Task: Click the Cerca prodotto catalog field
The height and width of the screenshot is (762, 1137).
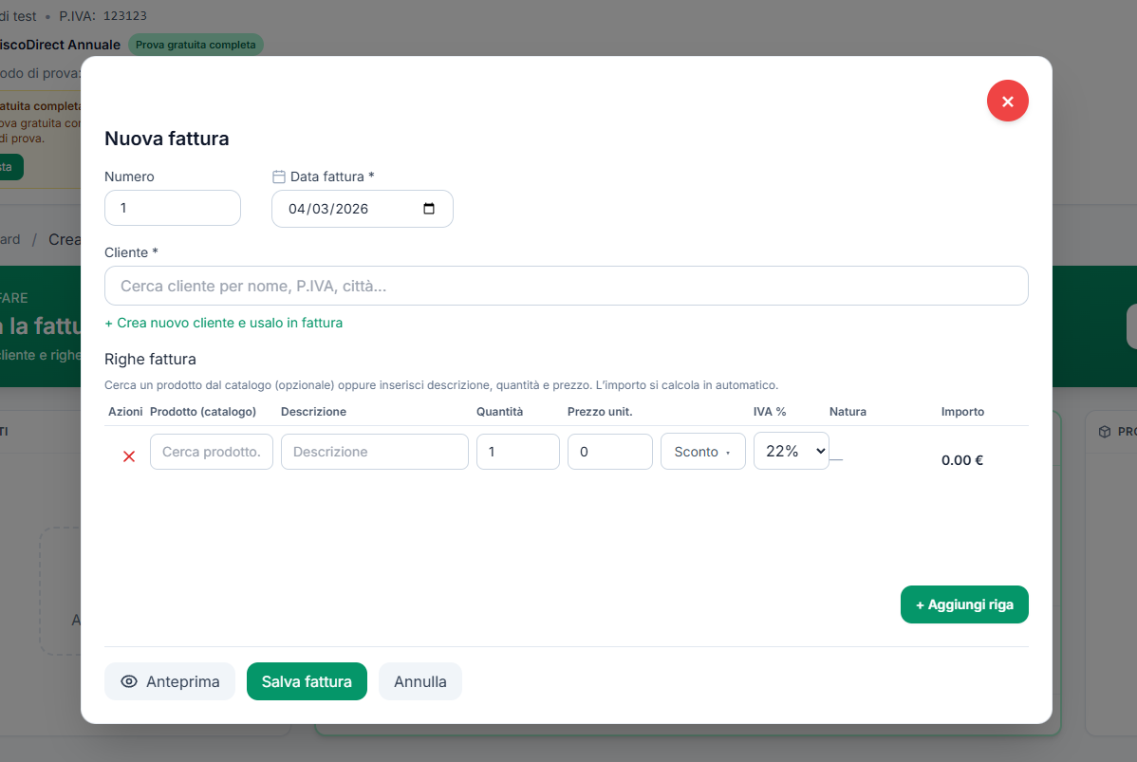Action: point(211,452)
